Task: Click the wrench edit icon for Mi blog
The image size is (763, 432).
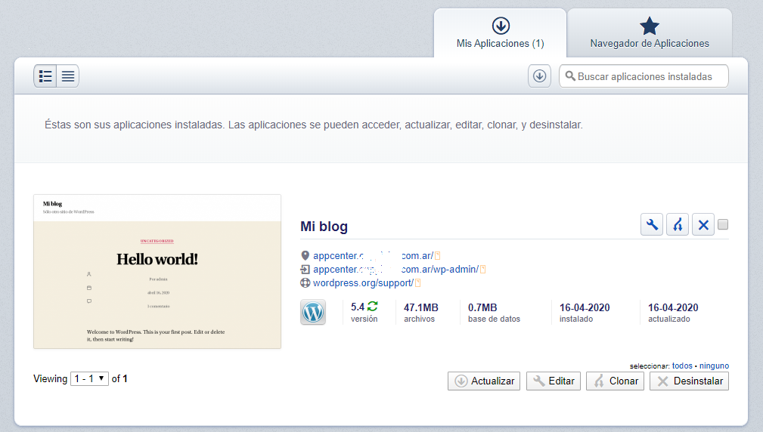Action: (652, 224)
